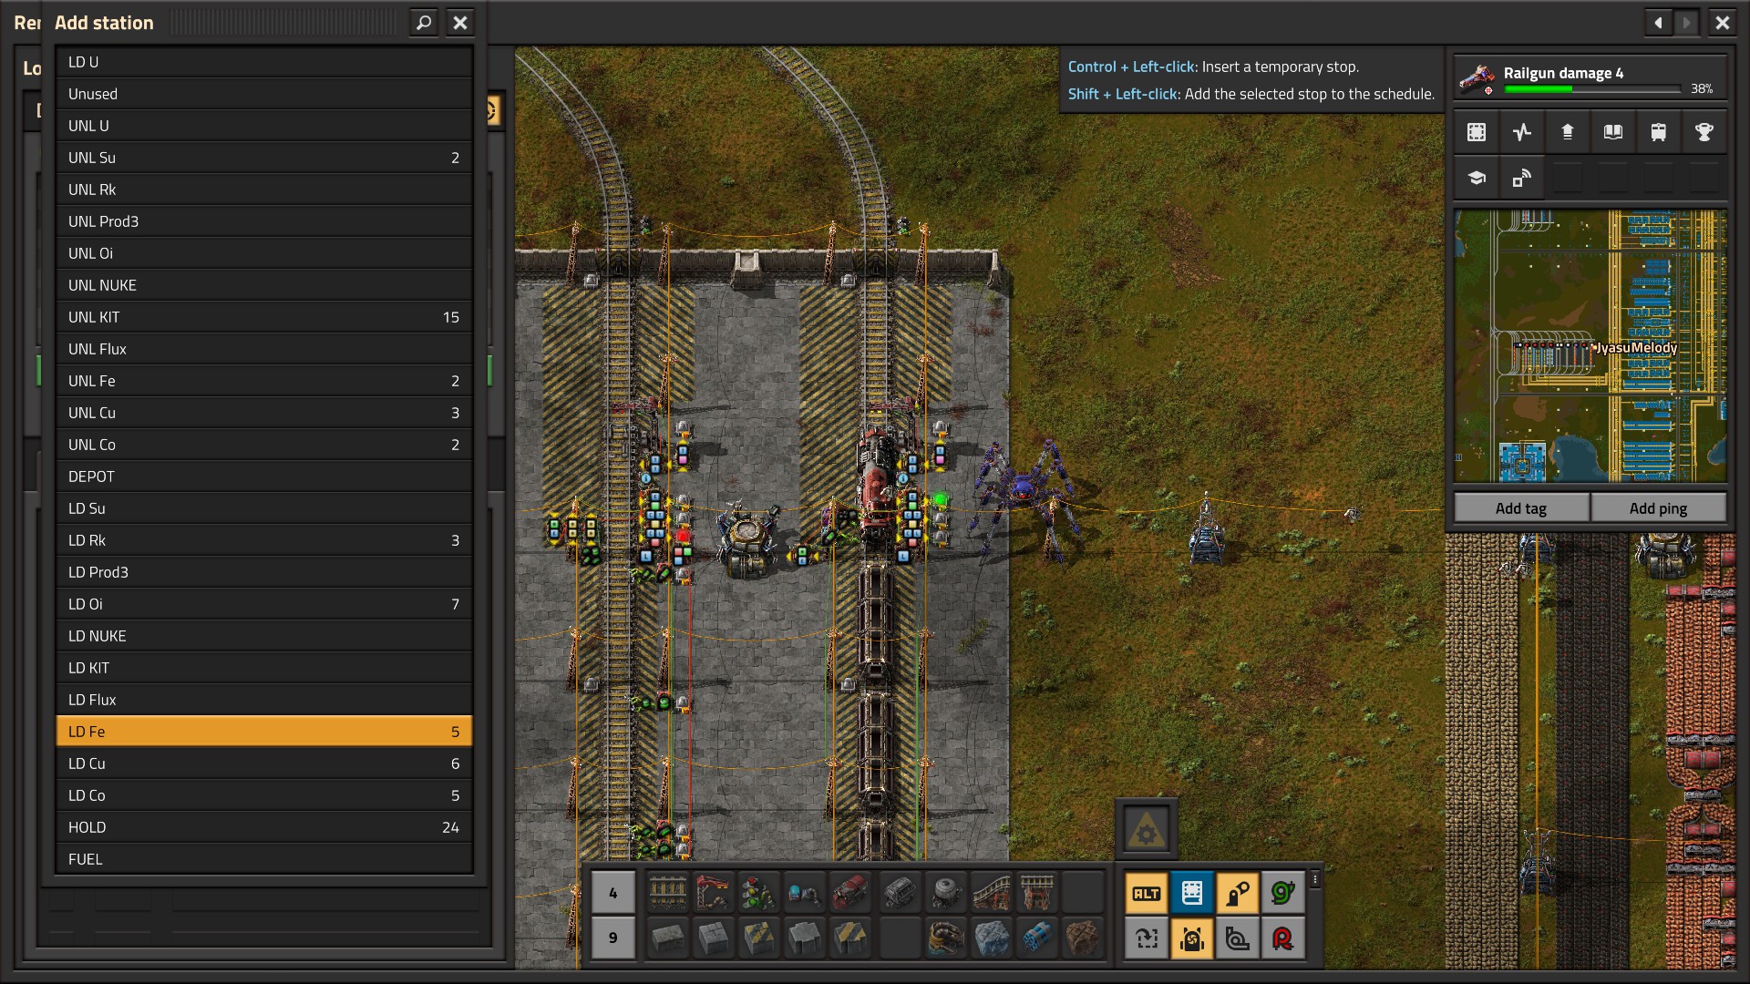The image size is (1750, 984).
Task: Choose station DEPOT
Action: pos(264,477)
